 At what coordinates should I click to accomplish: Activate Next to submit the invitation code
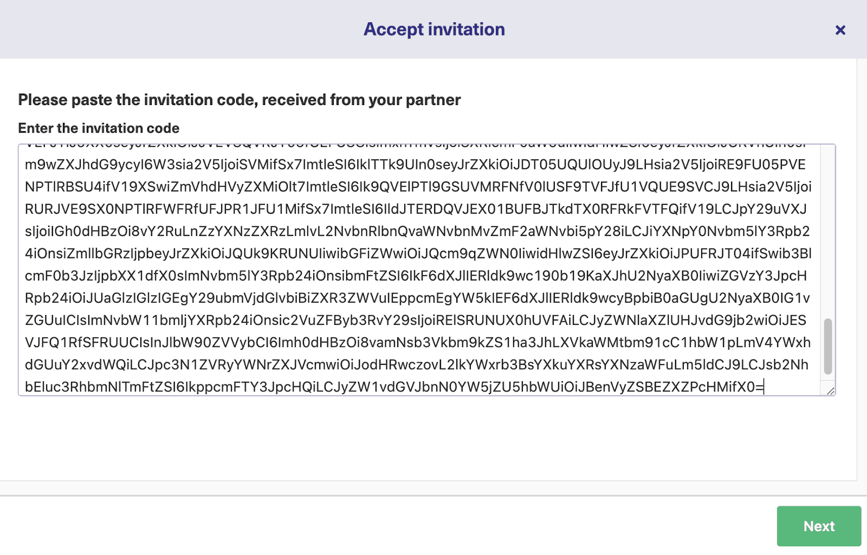(819, 526)
